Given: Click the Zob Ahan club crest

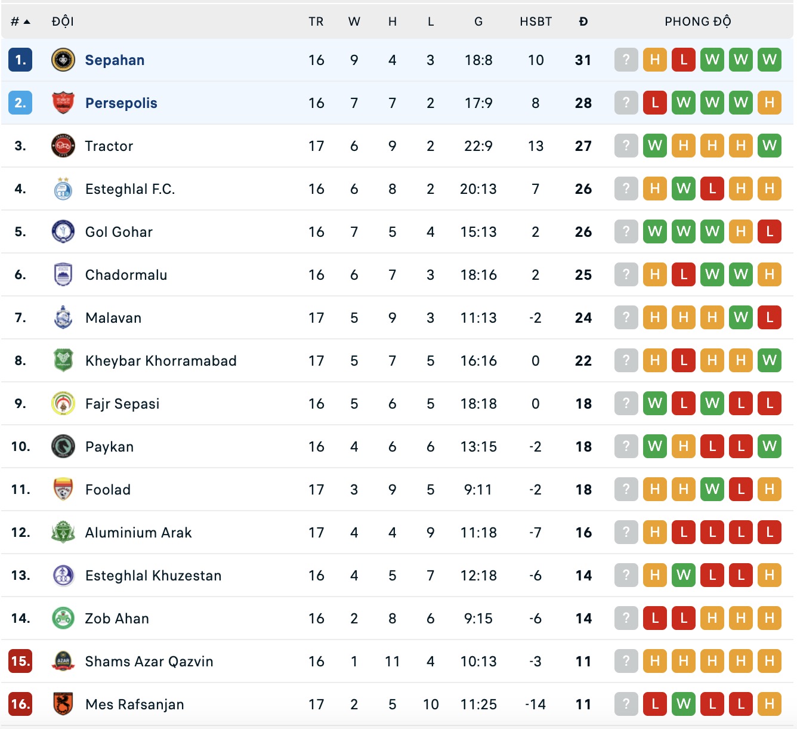Looking at the screenshot, I should pyautogui.click(x=63, y=618).
